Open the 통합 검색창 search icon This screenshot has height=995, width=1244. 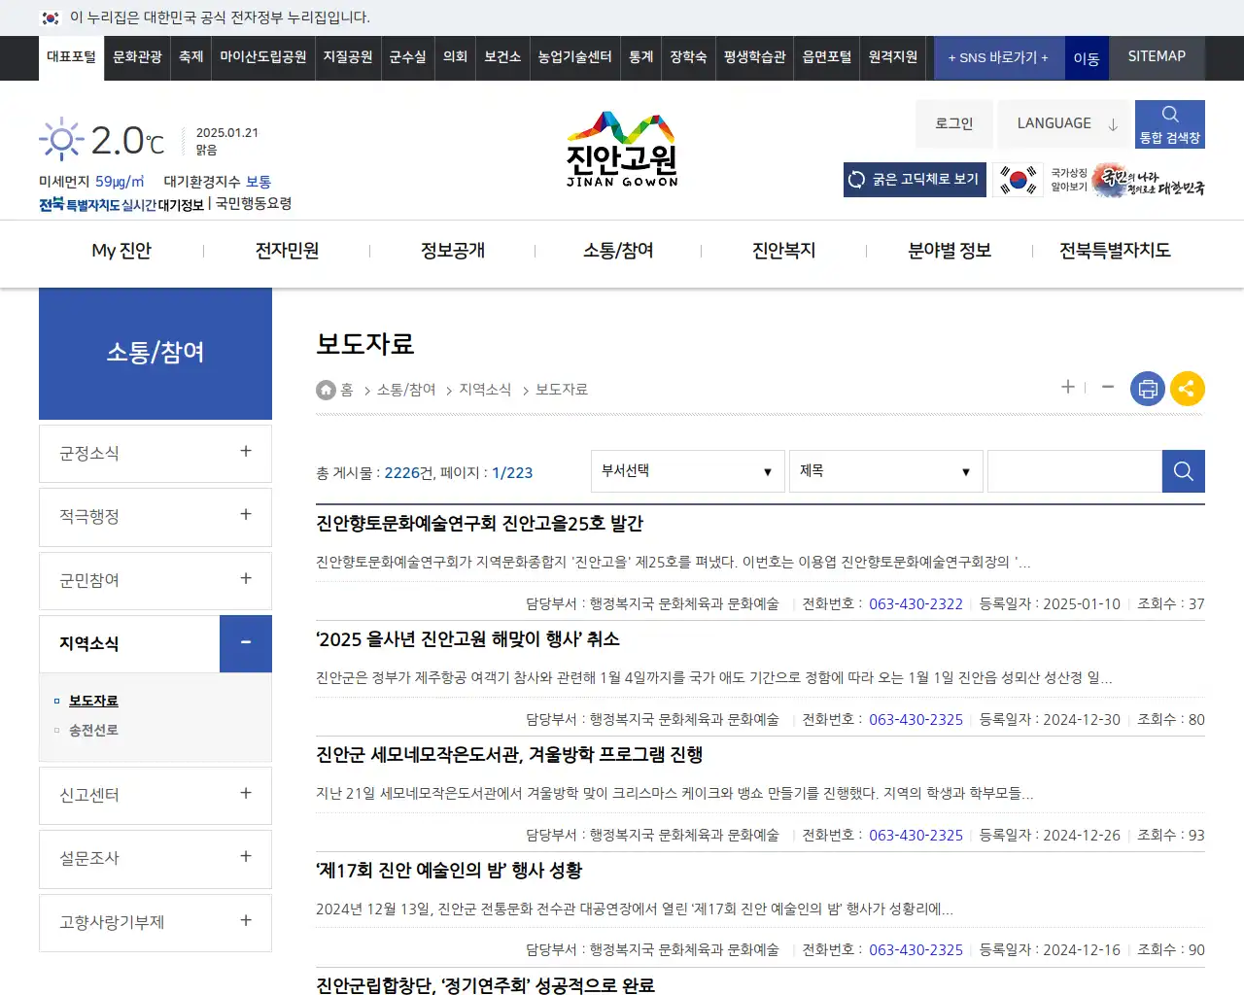(1169, 123)
